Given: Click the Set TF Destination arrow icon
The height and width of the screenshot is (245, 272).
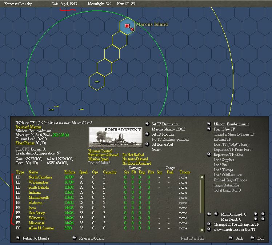Looking at the screenshot, I should (147, 124).
